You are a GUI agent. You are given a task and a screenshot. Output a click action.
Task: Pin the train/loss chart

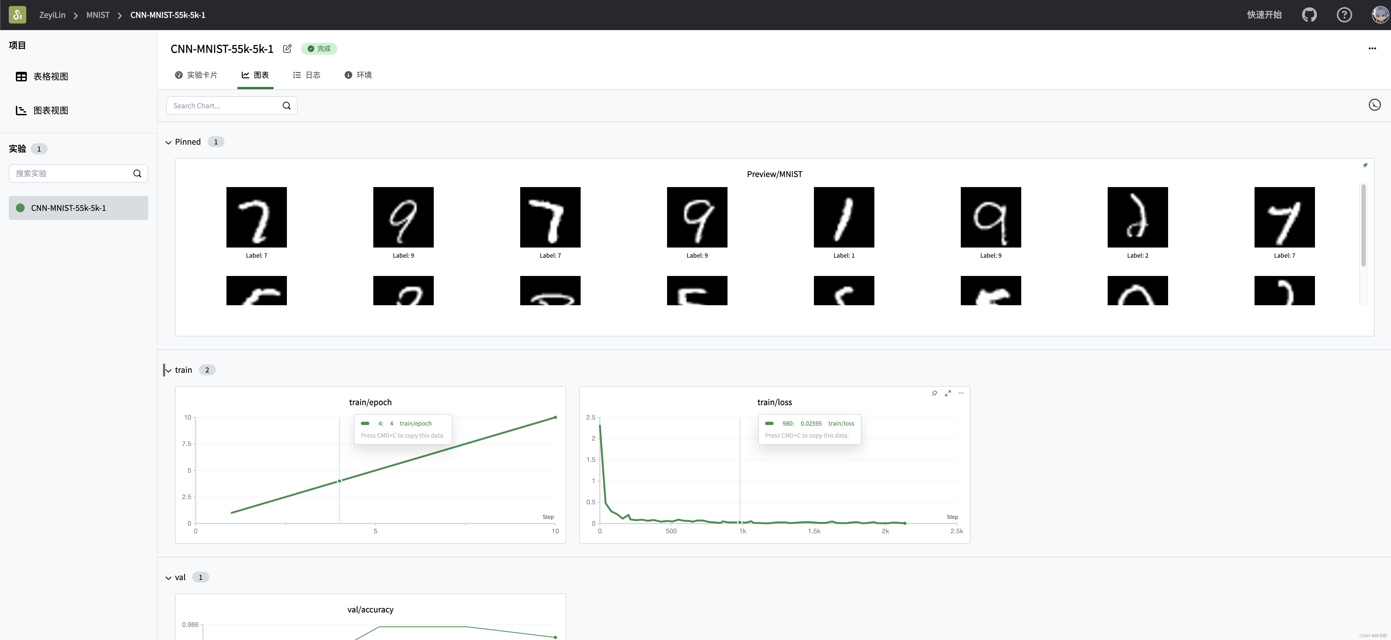[934, 393]
